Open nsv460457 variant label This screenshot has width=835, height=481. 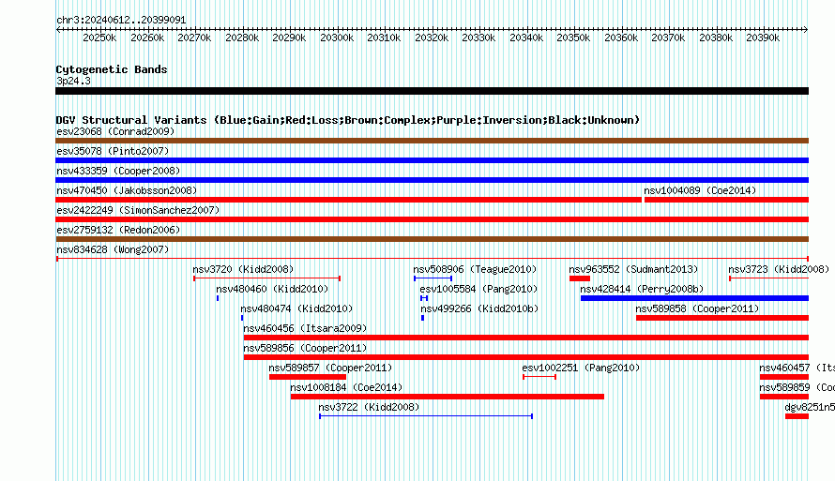[x=797, y=368]
